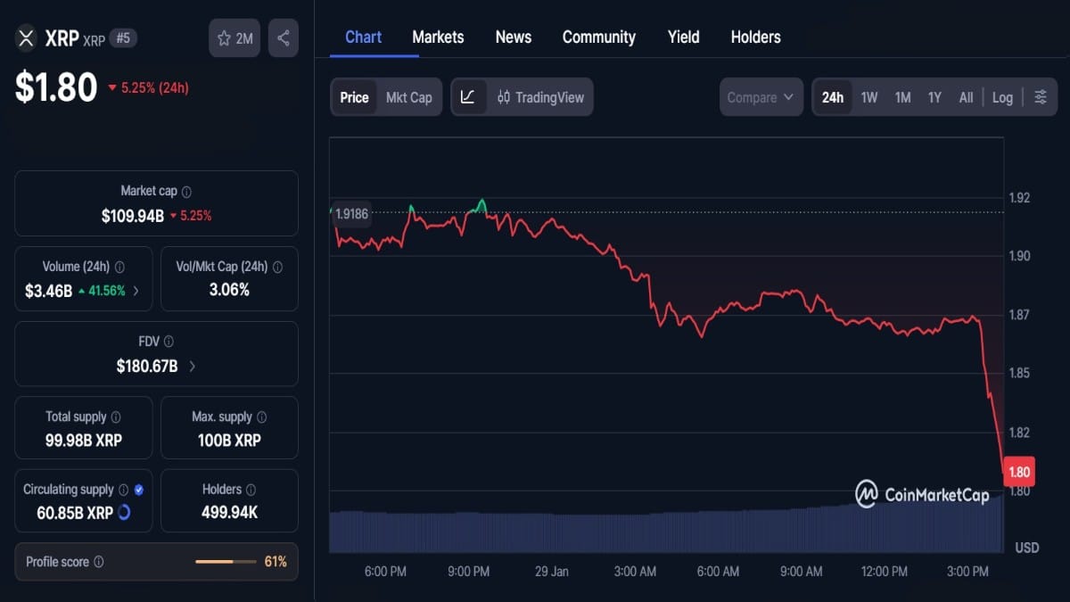Click the 6:00 PM axis label

385,571
